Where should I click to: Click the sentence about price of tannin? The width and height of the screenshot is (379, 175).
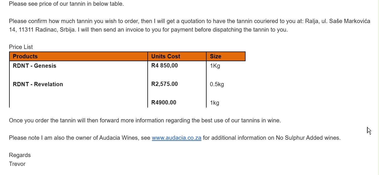(66, 4)
